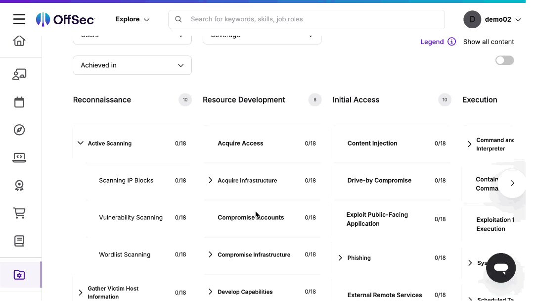Screen dimensions: 534x301
Task: Expand the Phishing technique
Action: [x=340, y=258]
